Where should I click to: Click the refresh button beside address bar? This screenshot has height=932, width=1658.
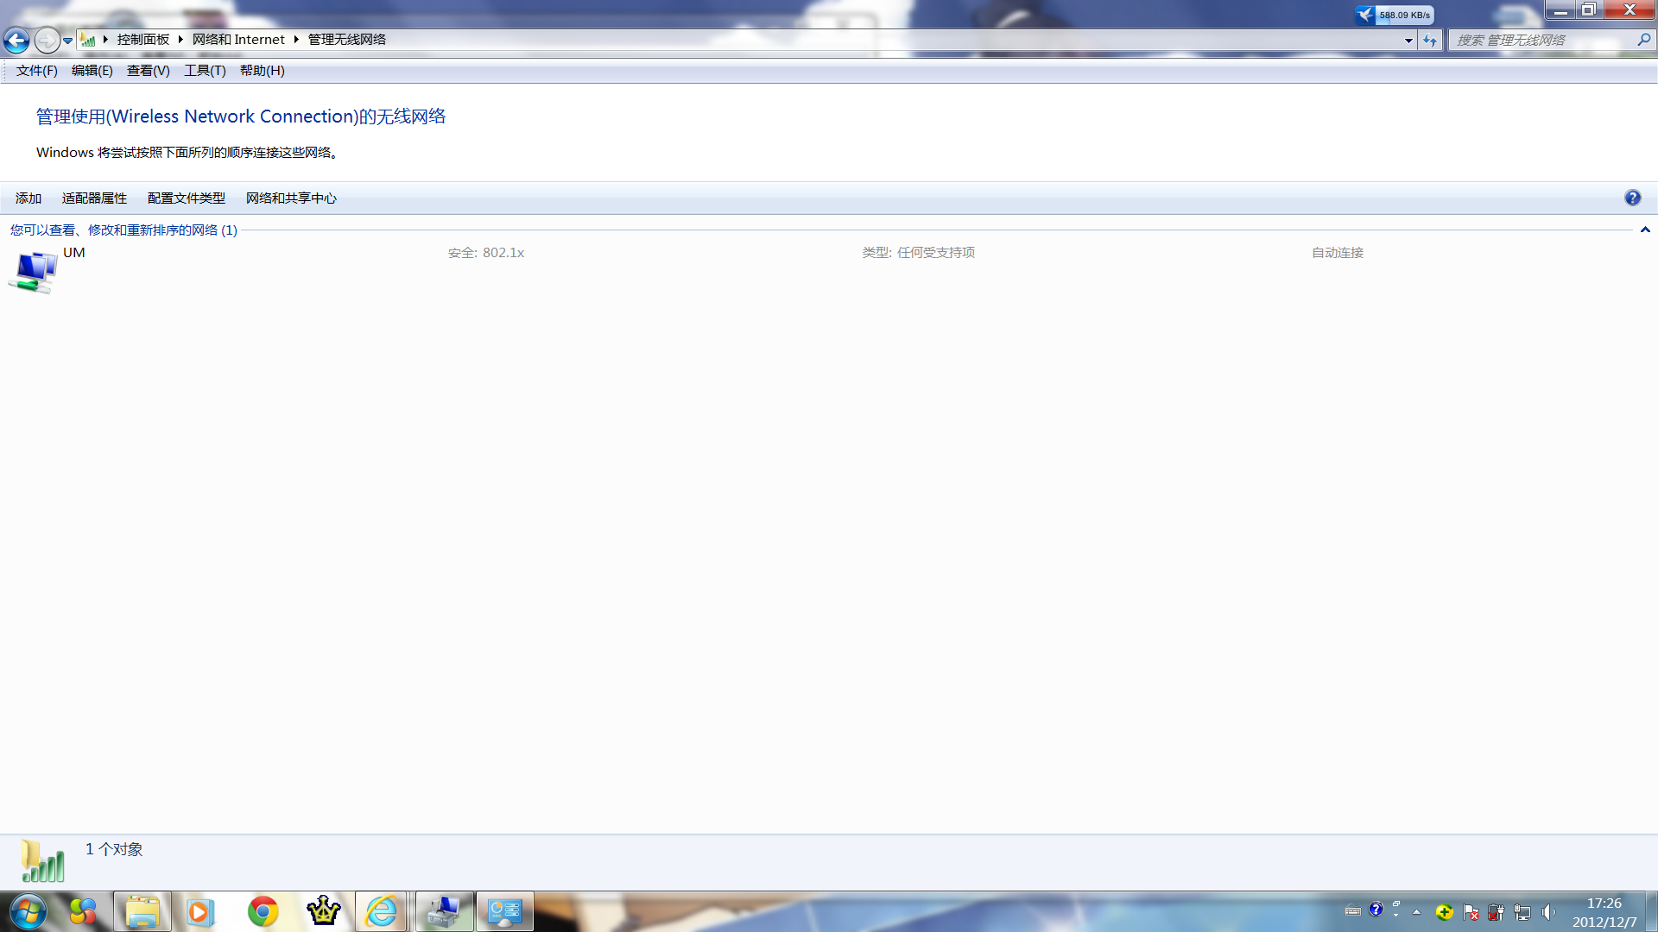(x=1430, y=40)
